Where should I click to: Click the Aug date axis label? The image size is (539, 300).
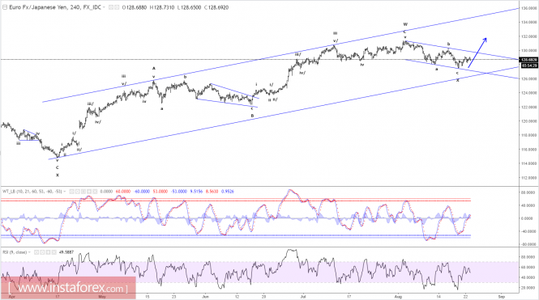click(x=398, y=297)
